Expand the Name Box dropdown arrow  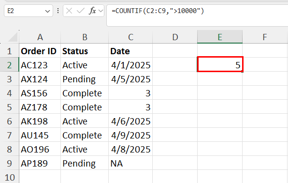[47, 11]
